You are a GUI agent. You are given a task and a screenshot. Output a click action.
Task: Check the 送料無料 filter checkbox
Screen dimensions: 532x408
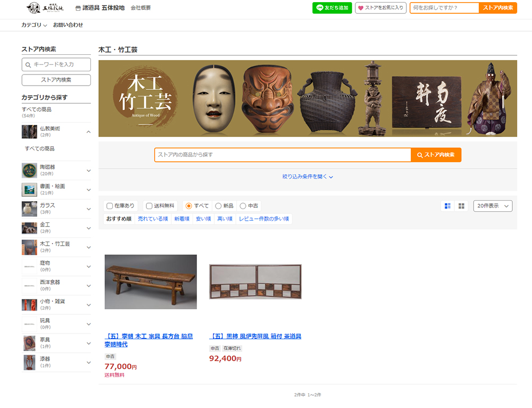tap(149, 206)
